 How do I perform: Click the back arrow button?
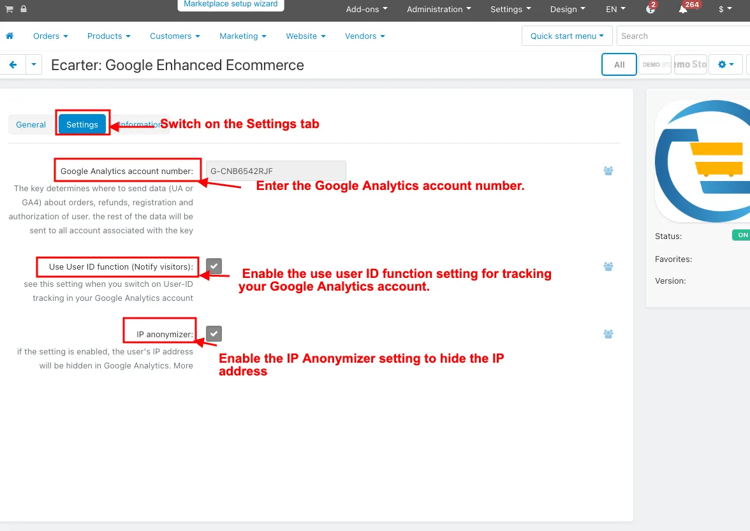[x=13, y=64]
